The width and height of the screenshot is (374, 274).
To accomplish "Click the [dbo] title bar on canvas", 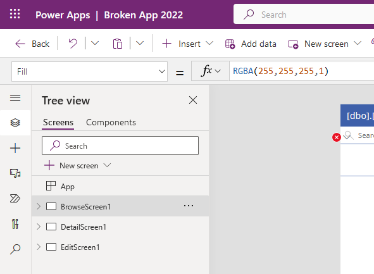I will tap(357, 115).
